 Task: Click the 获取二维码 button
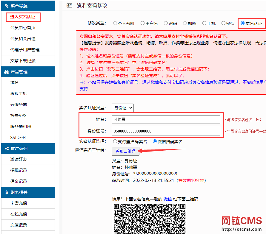pyautogui.click(x=125, y=151)
